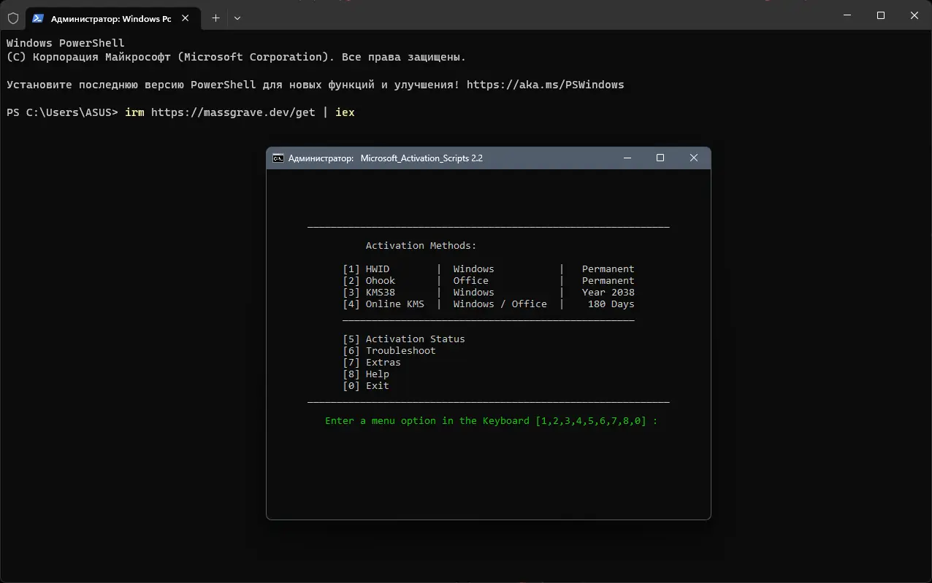Maximize the Microsoft_Activation_Scripts window
The width and height of the screenshot is (932, 583).
coord(660,158)
